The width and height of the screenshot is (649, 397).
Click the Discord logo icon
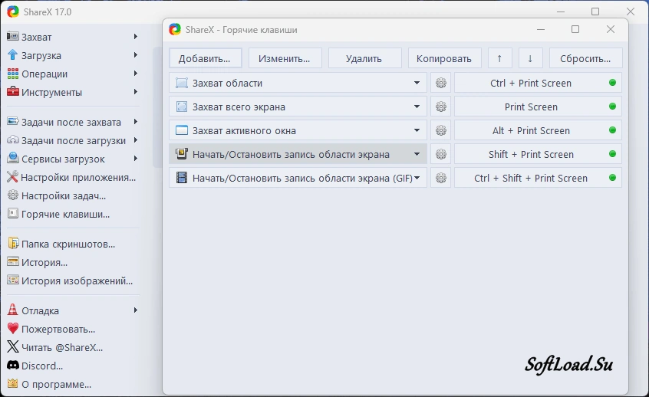13,366
